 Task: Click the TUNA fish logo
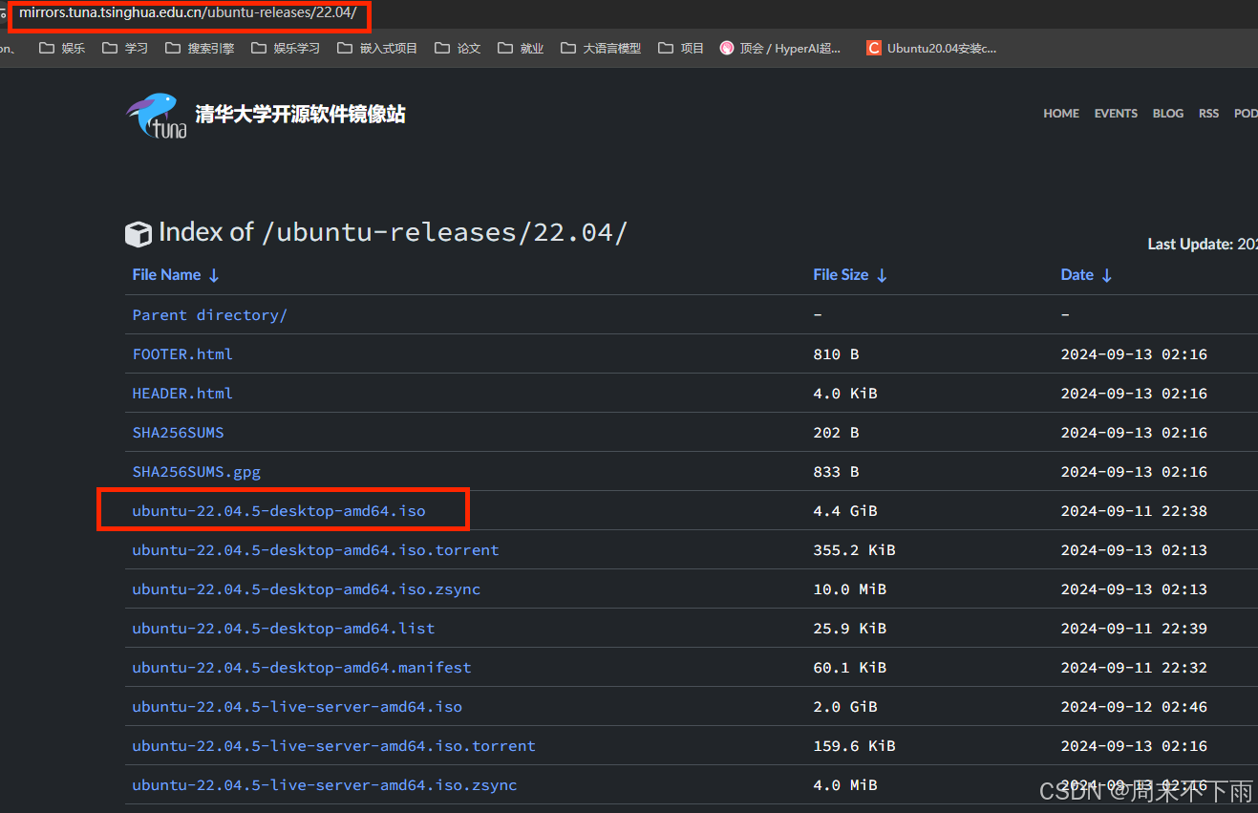pos(157,116)
